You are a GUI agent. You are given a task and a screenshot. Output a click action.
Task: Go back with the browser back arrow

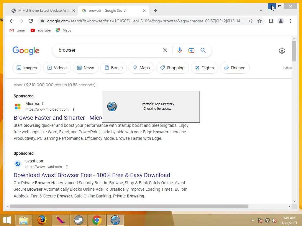pyautogui.click(x=12, y=21)
